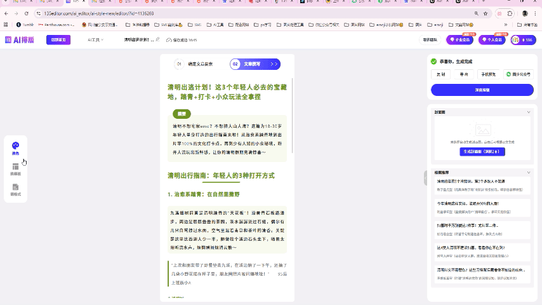Click the quoted testimonial paragraph block
This screenshot has height=305, width=542.
(x=227, y=274)
